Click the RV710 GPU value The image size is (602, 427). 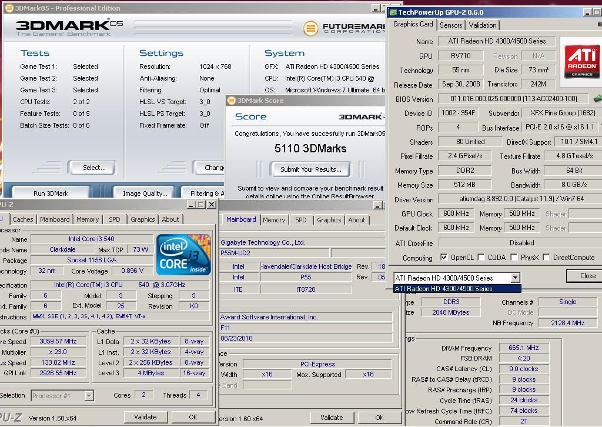[x=460, y=56]
